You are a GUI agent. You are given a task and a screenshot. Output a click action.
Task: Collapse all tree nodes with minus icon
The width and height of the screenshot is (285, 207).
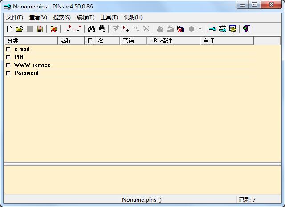(78, 29)
